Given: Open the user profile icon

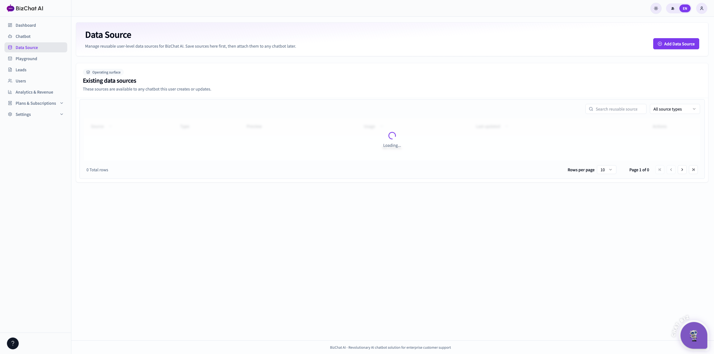Looking at the screenshot, I should [702, 8].
